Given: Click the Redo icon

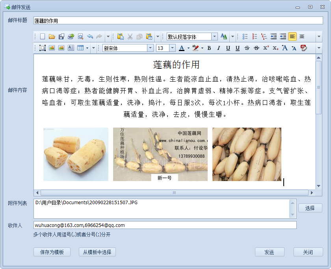Looking at the screenshot, I should click(99, 37).
